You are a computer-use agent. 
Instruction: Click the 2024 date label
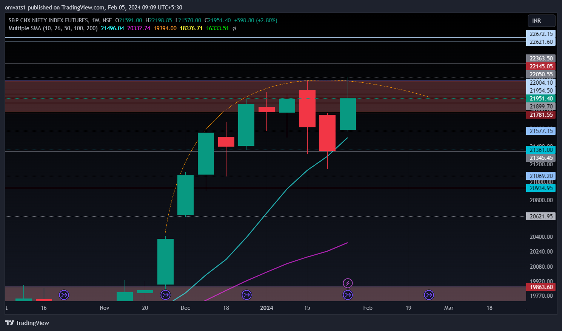[266, 308]
